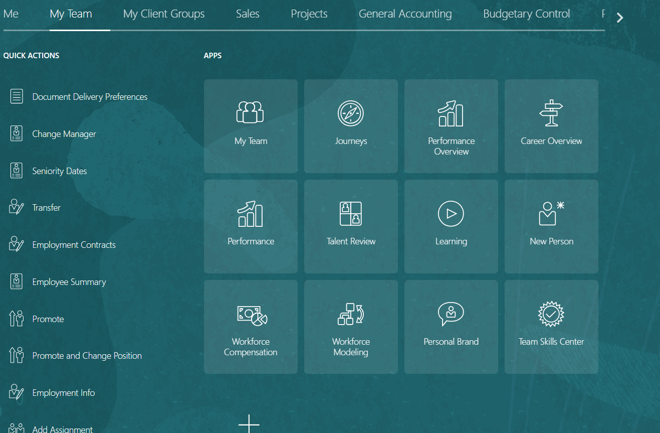The image size is (660, 433).
Task: Open the General Accounting tab
Action: point(405,14)
